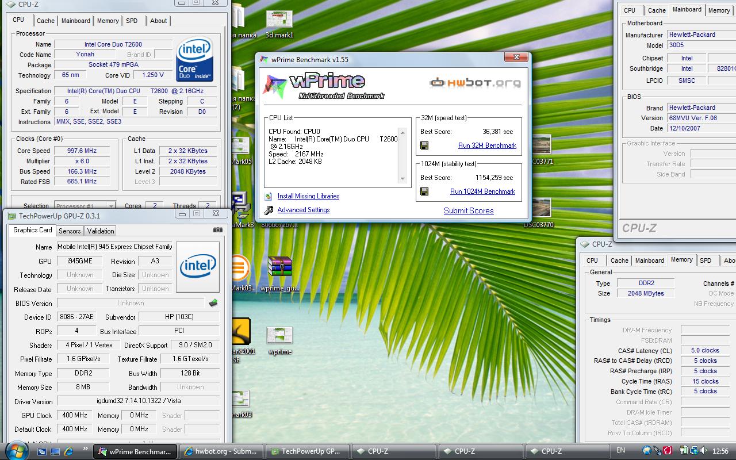Switch to Cache tab in the Core Duo CPU-Z window

point(45,21)
